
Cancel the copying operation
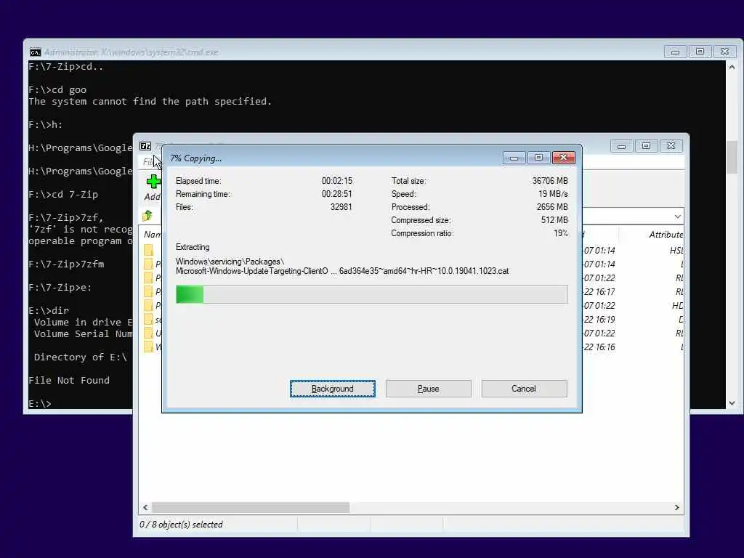(524, 389)
